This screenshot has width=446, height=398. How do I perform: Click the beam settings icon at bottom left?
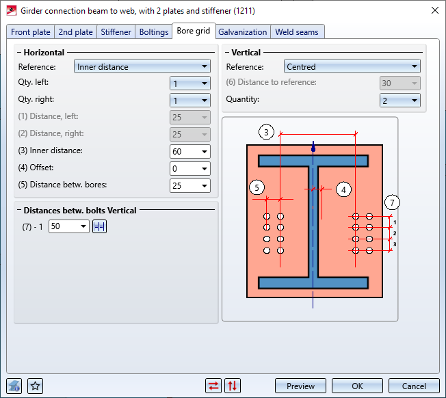pyautogui.click(x=14, y=386)
